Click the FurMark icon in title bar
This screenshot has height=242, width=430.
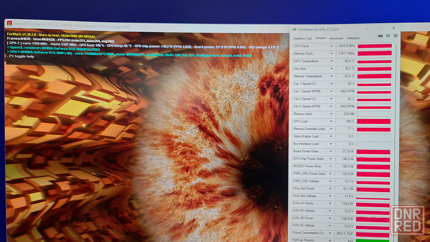[x=9, y=24]
